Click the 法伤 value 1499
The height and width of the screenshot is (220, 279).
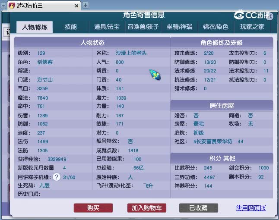click(x=43, y=141)
